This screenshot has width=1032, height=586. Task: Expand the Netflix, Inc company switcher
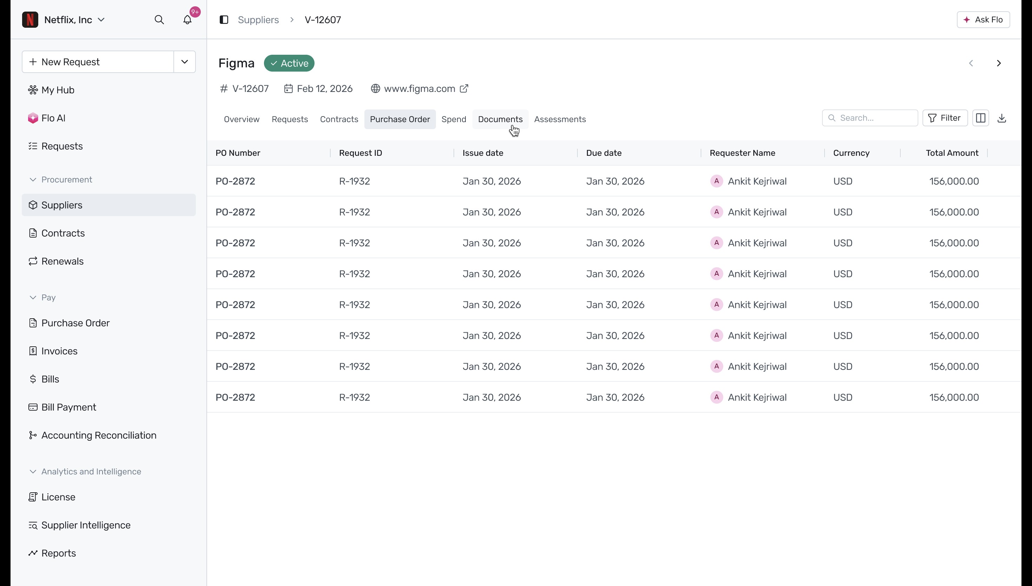(74, 20)
